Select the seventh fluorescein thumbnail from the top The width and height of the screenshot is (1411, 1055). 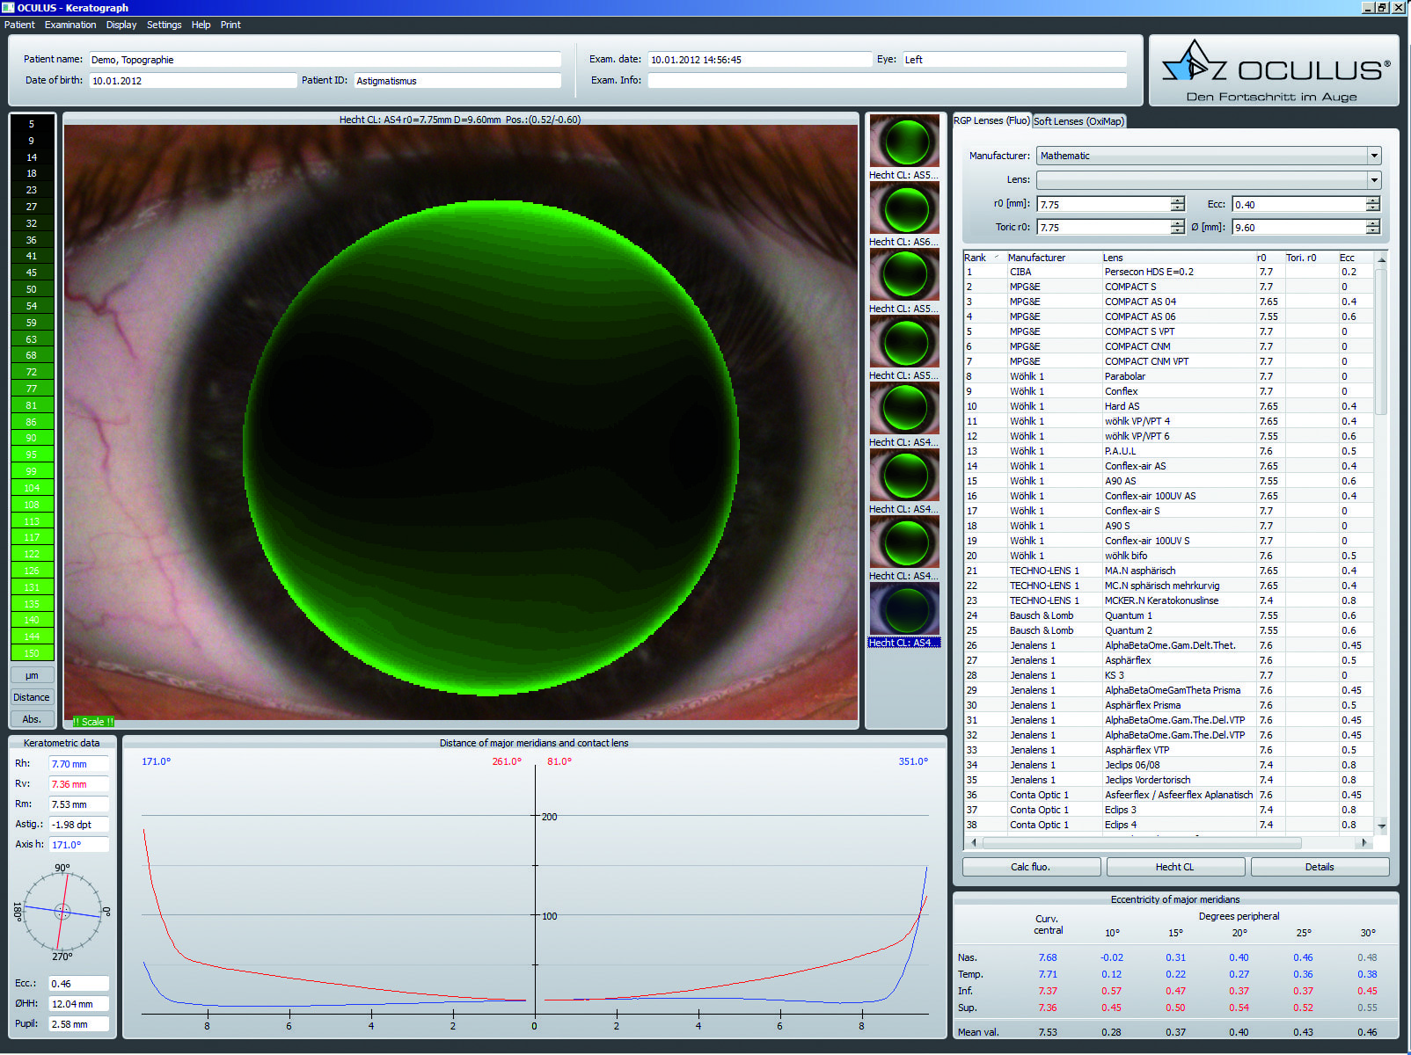tap(904, 542)
